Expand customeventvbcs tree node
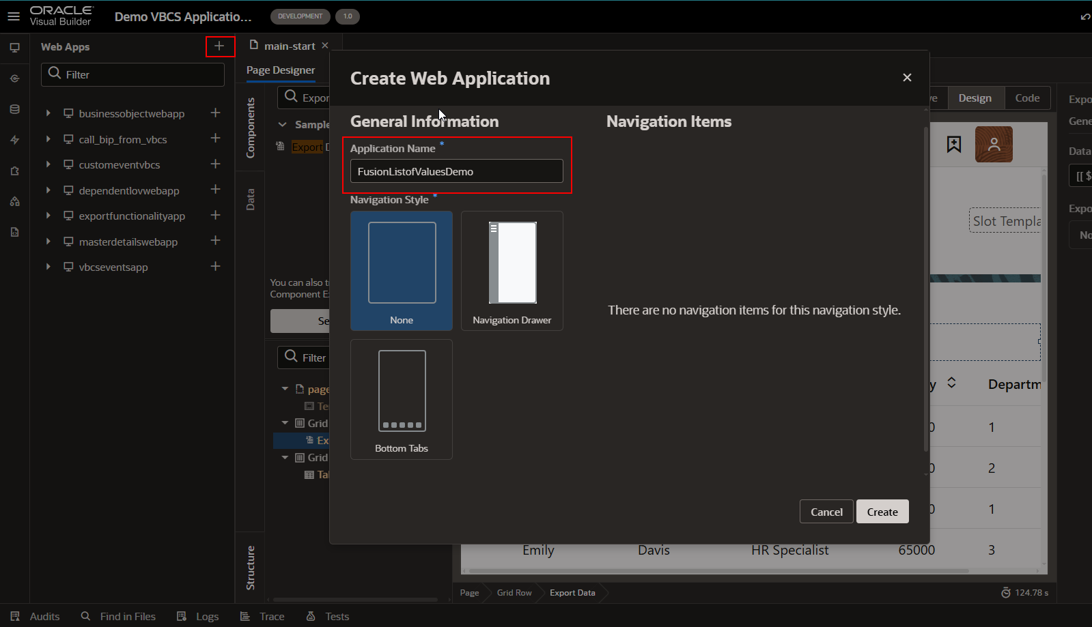Image resolution: width=1092 pixels, height=627 pixels. [48, 164]
